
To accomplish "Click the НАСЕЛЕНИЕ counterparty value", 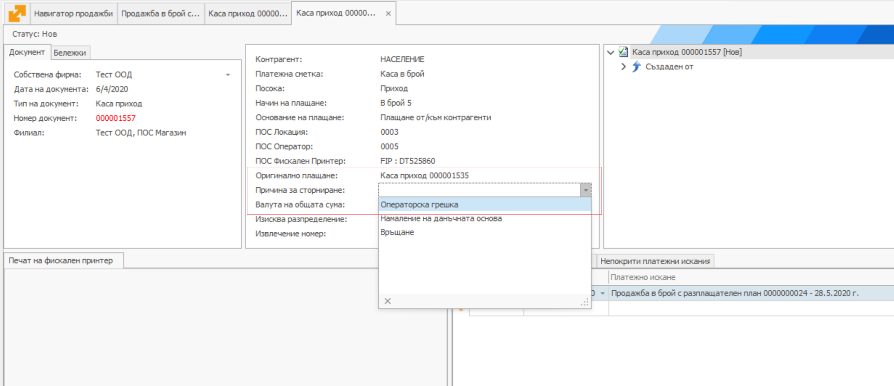I will point(402,59).
